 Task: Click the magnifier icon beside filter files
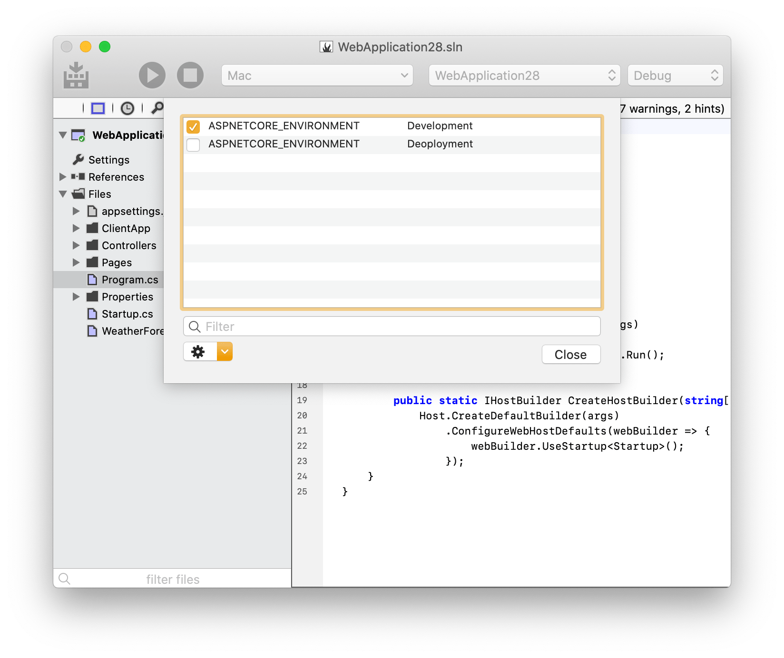(65, 579)
